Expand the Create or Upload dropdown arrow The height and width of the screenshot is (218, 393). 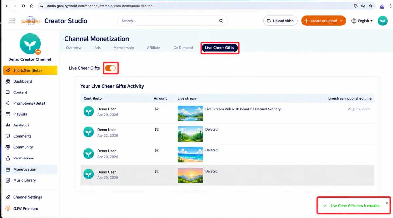(x=341, y=21)
